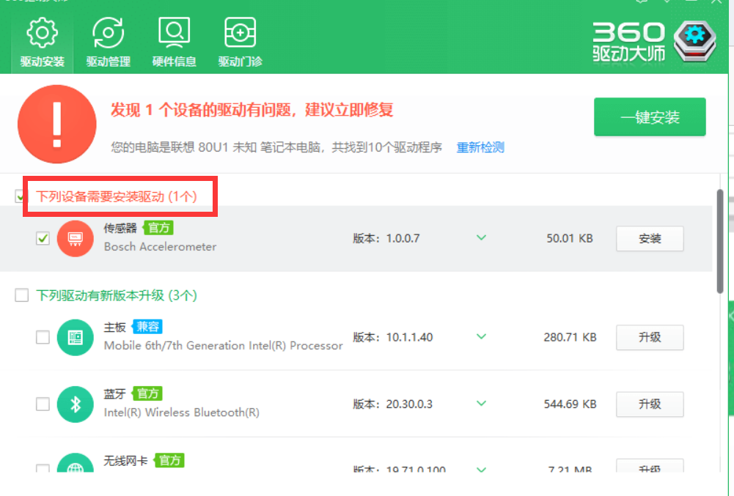Click 升级 for the 蓝牙 driver
734x496 pixels.
pyautogui.click(x=650, y=404)
